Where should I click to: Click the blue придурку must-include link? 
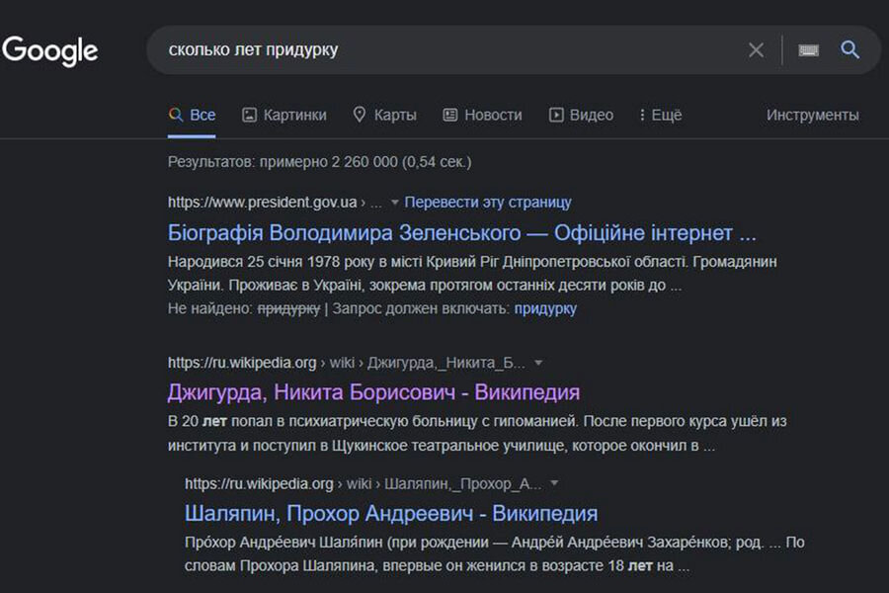545,308
